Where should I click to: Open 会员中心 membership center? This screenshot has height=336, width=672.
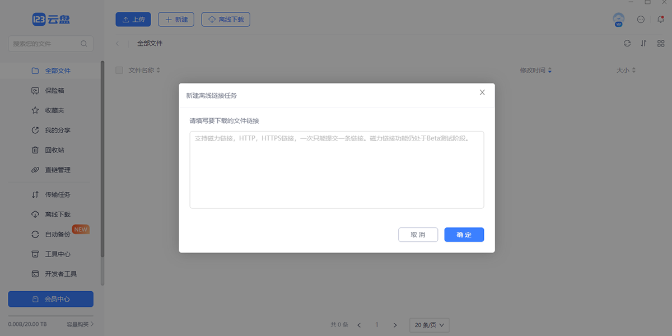coord(50,298)
